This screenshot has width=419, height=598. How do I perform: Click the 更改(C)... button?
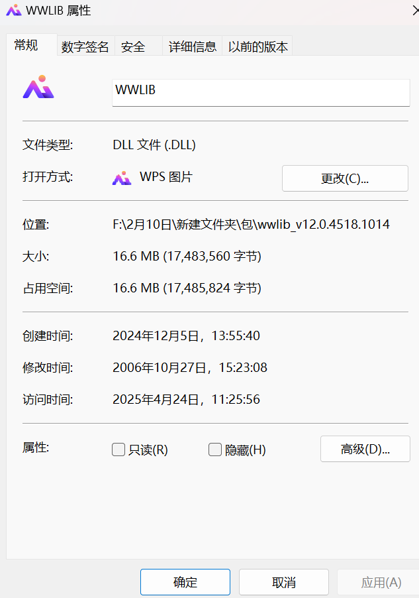345,178
